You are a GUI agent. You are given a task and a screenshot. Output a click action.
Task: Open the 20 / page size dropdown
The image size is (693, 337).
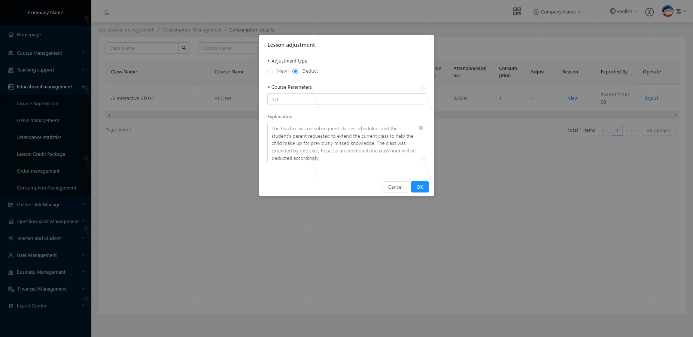tap(659, 130)
